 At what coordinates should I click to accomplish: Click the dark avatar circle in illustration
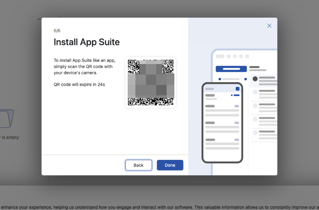[x=255, y=79]
